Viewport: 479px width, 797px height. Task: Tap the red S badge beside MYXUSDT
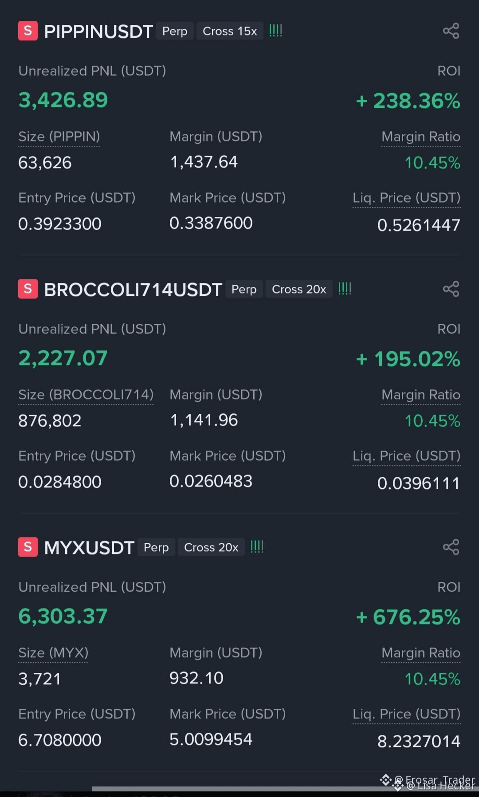point(28,547)
